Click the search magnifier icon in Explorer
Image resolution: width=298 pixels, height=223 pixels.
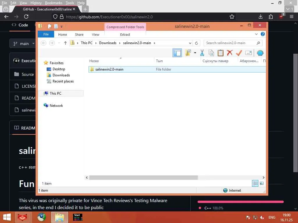(x=258, y=43)
